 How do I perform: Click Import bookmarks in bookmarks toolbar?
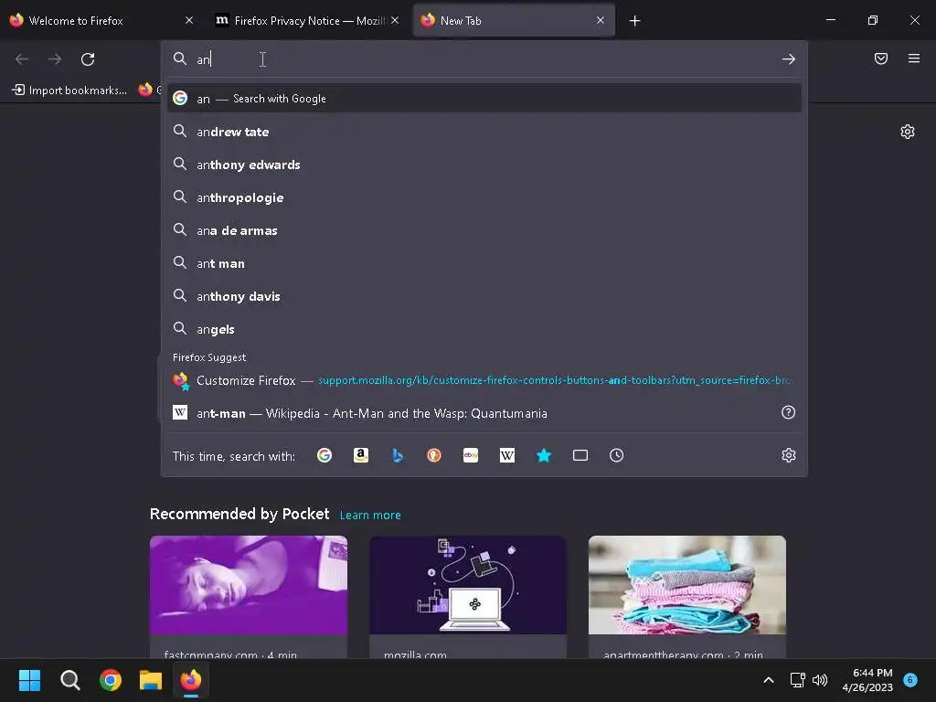[x=69, y=90]
